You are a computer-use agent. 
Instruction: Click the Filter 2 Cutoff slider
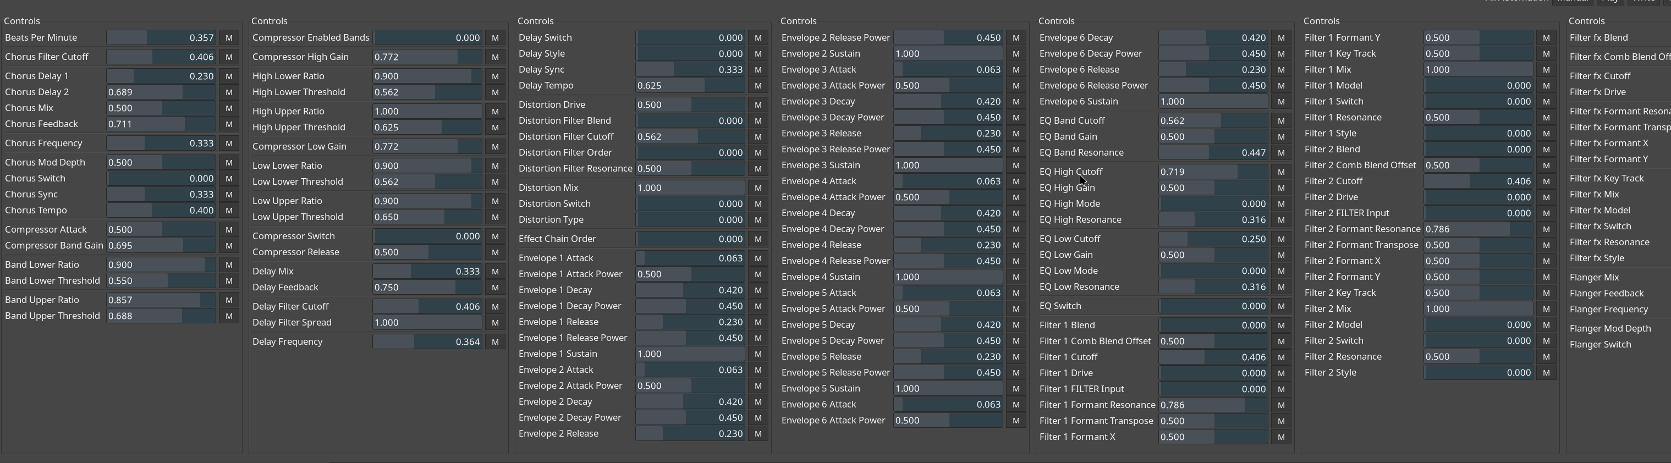pyautogui.click(x=1478, y=181)
